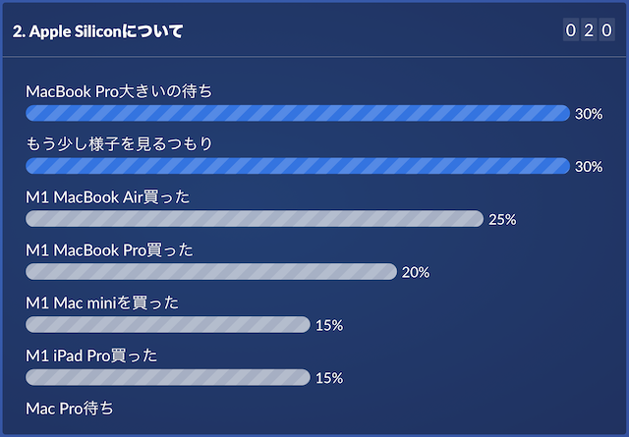Click the もう少し様子を見るつもり result bar
The width and height of the screenshot is (629, 437).
coord(298,166)
